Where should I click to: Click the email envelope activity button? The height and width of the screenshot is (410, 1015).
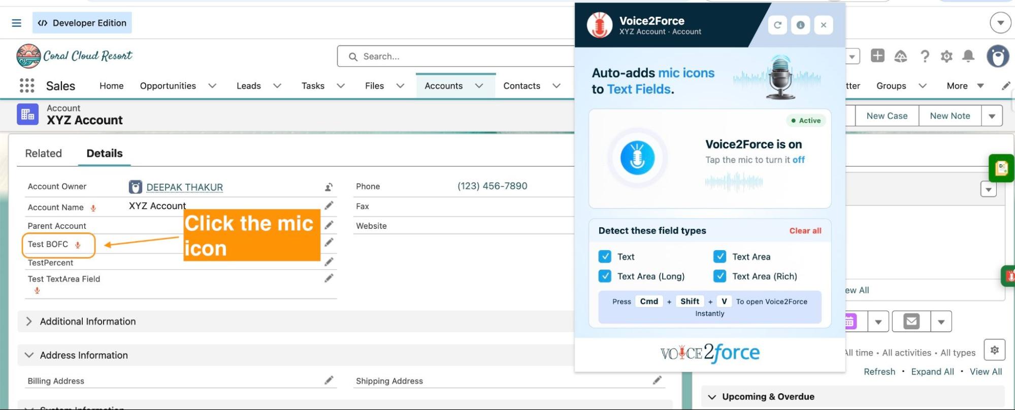[911, 322]
